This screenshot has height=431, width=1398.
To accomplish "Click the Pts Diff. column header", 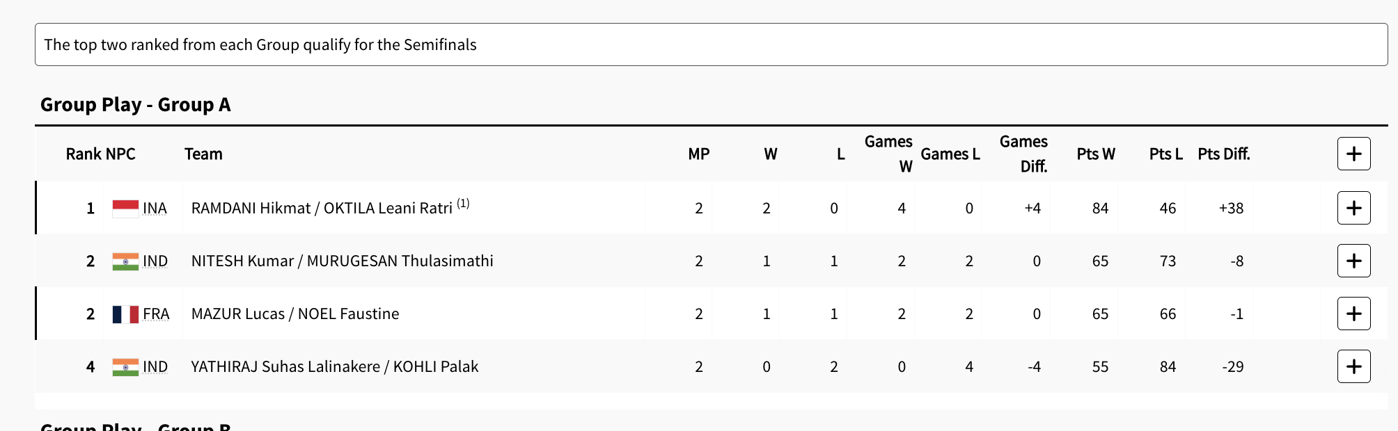I will pyautogui.click(x=1223, y=154).
